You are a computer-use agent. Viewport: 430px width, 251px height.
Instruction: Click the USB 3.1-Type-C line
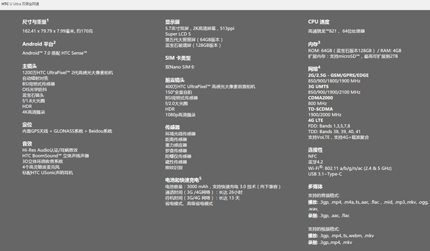pyautogui.click(x=325, y=174)
